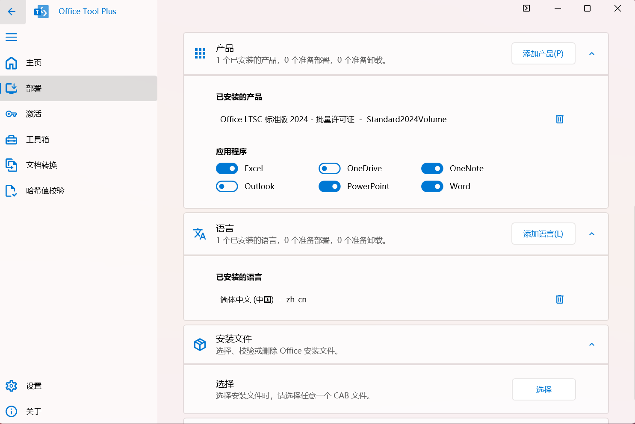Click the back arrow icon
This screenshot has width=635, height=424.
pos(12,12)
